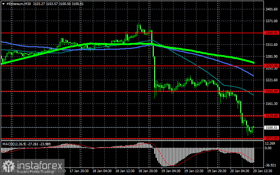Click the MACD(12,26,9) indicator label
280x175 pixels.
click(14, 144)
